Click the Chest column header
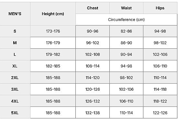 tap(93, 8)
